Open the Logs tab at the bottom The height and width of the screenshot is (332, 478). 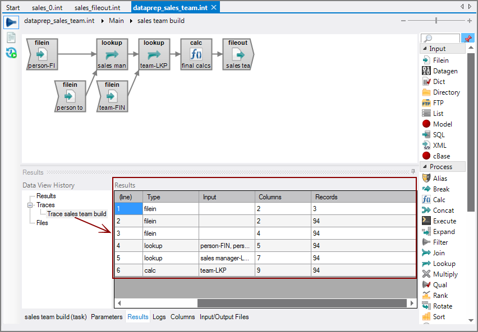pos(159,317)
